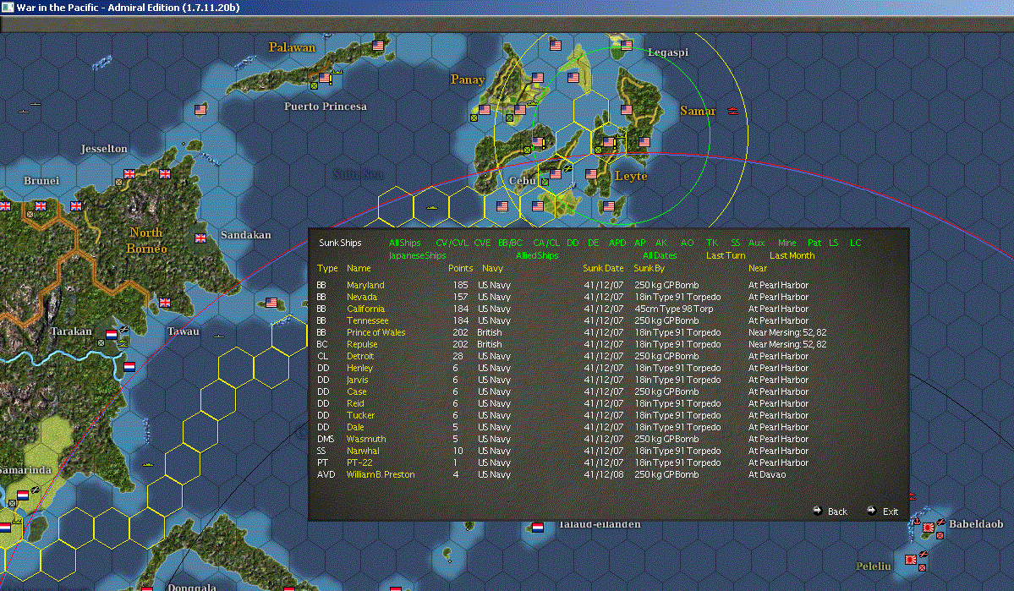Filter sunk ships by CV/CVL type
Image resolution: width=1014 pixels, height=591 pixels.
[x=452, y=244]
